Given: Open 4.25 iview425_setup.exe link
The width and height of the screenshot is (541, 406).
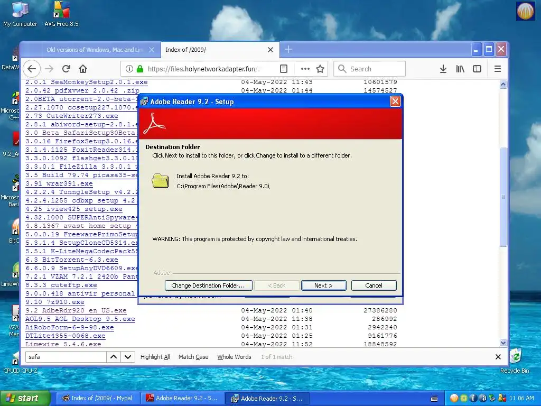Looking at the screenshot, I should tap(74, 209).
